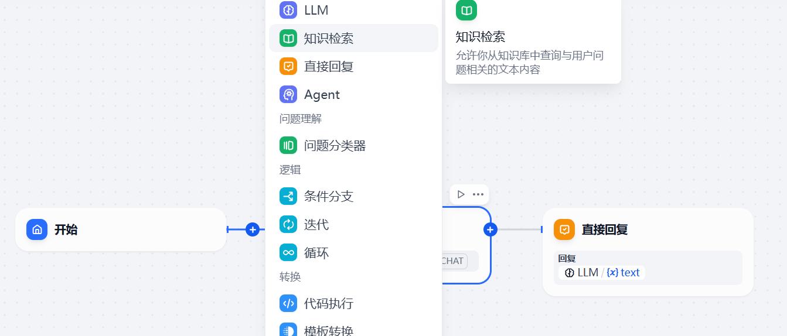Screen dimensions: 787x336
Task: Choose 代码执行 menu entry
Action: [353, 303]
